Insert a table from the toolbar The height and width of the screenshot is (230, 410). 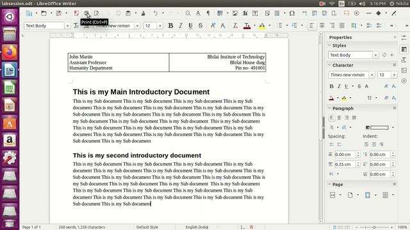220,13
